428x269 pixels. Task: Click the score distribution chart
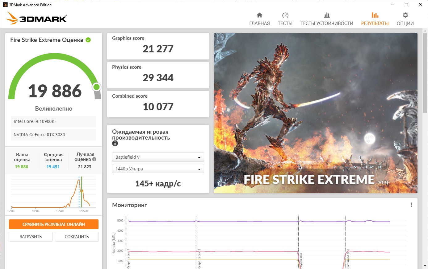(x=54, y=195)
